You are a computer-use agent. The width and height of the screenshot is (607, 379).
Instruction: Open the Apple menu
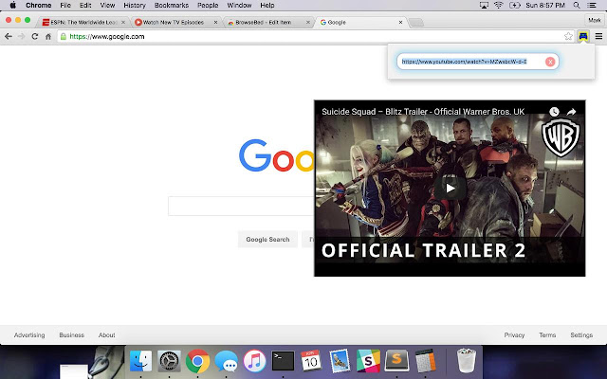point(12,5)
